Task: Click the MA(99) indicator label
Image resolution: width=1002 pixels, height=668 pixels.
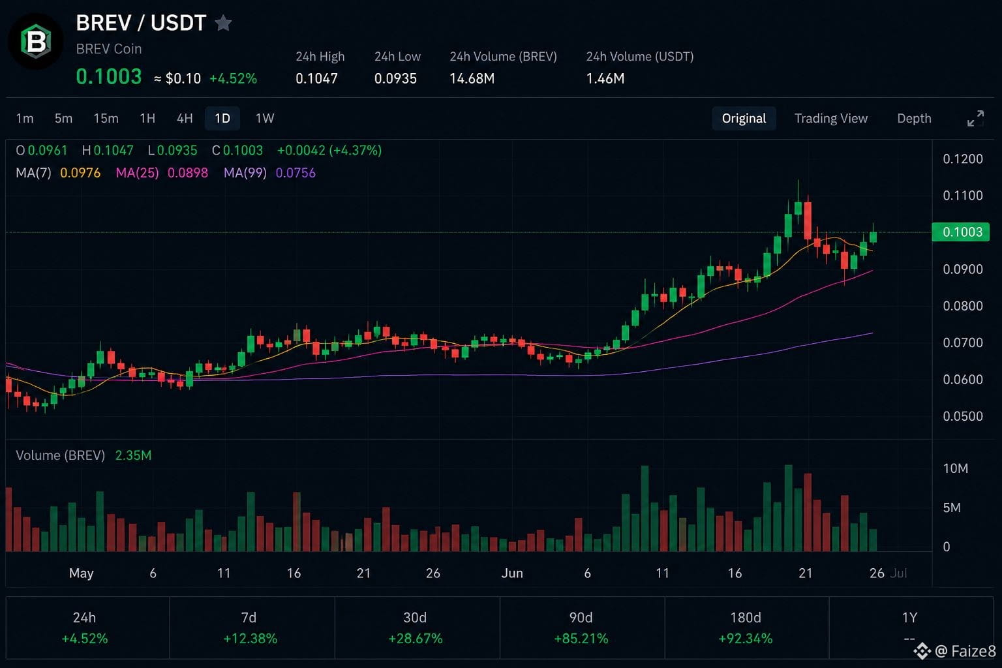Action: 245,173
